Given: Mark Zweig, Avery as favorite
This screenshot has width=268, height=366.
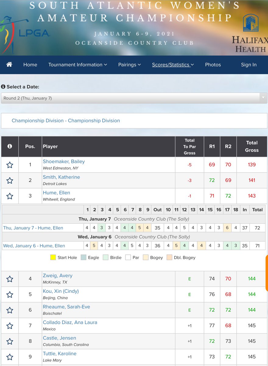Looking at the screenshot, I should click(10, 279).
